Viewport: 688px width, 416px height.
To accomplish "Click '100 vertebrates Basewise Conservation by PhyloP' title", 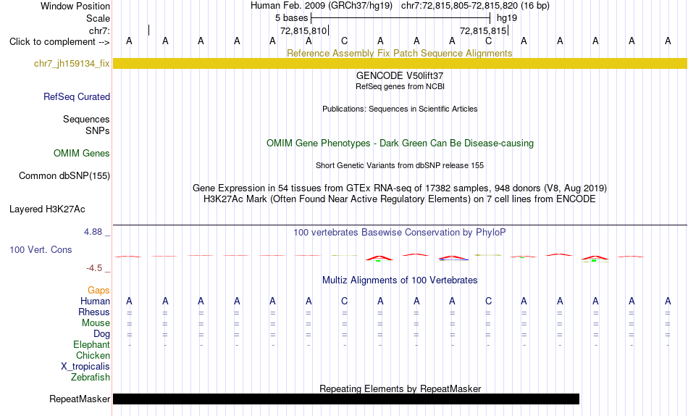I will [x=400, y=233].
